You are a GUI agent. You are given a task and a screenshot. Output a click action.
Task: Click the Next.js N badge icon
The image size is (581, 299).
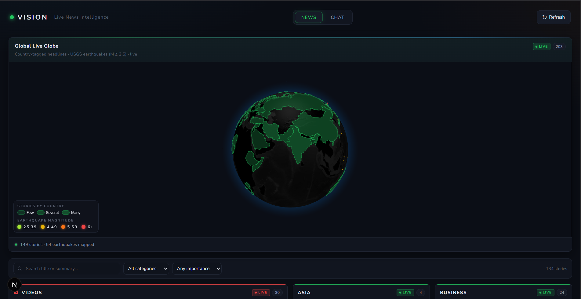point(14,285)
